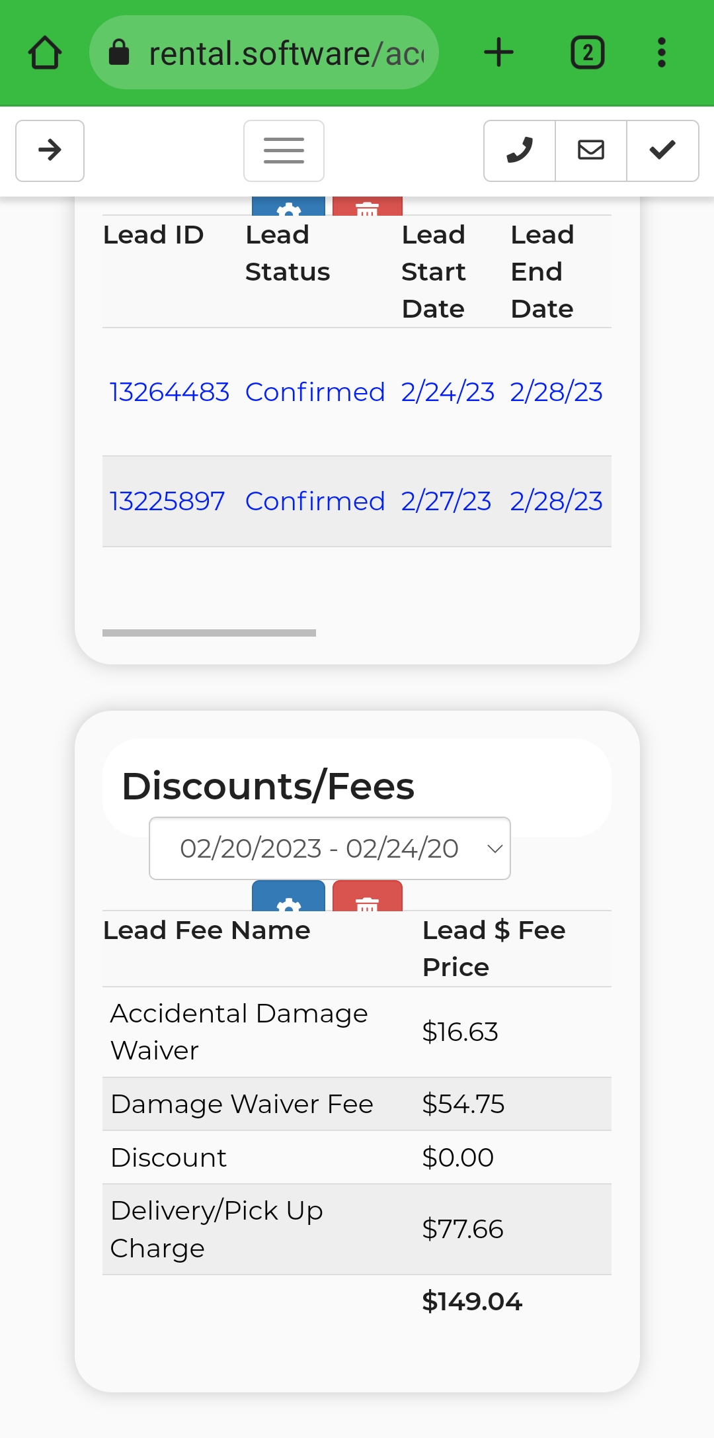The image size is (714, 1438).
Task: Click the 2/27/23 lead start date
Action: 446,501
